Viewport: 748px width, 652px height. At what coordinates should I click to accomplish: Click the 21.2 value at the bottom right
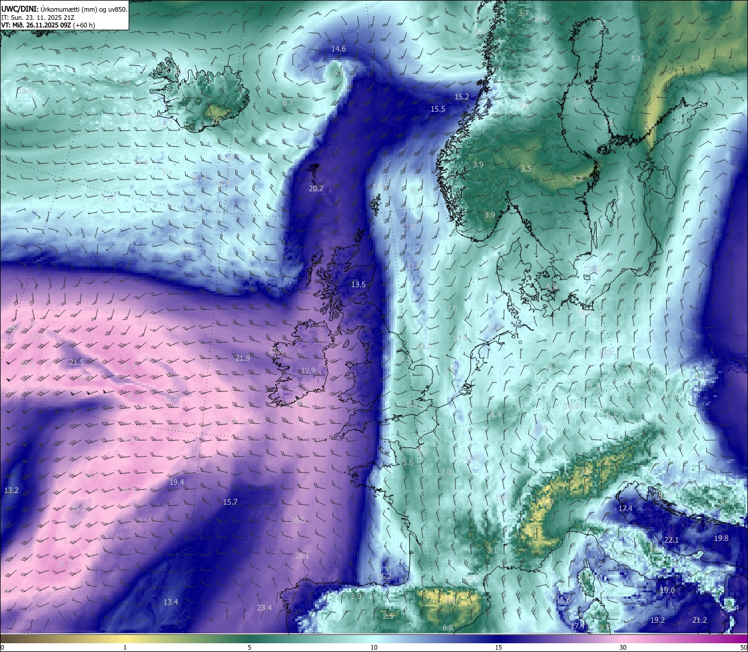(x=699, y=620)
